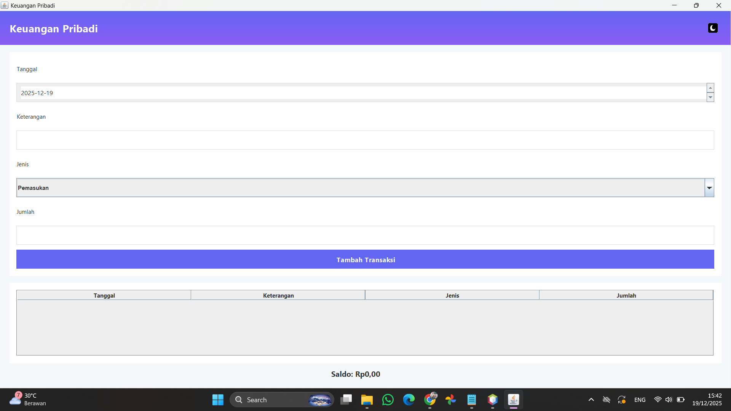Open the weather widget on taskbar

tap(27, 400)
